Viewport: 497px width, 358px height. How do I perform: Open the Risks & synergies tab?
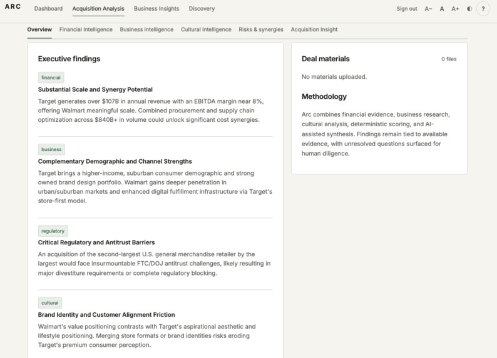(x=261, y=29)
